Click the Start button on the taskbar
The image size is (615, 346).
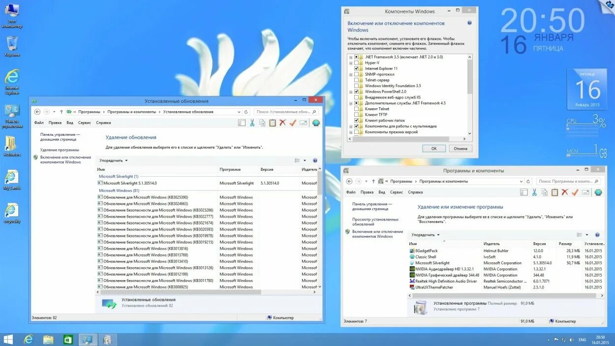tap(8, 339)
